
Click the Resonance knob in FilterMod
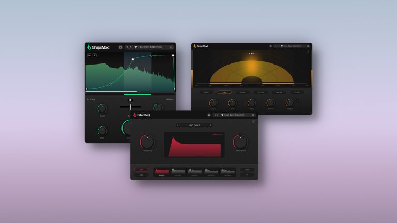[240, 141]
